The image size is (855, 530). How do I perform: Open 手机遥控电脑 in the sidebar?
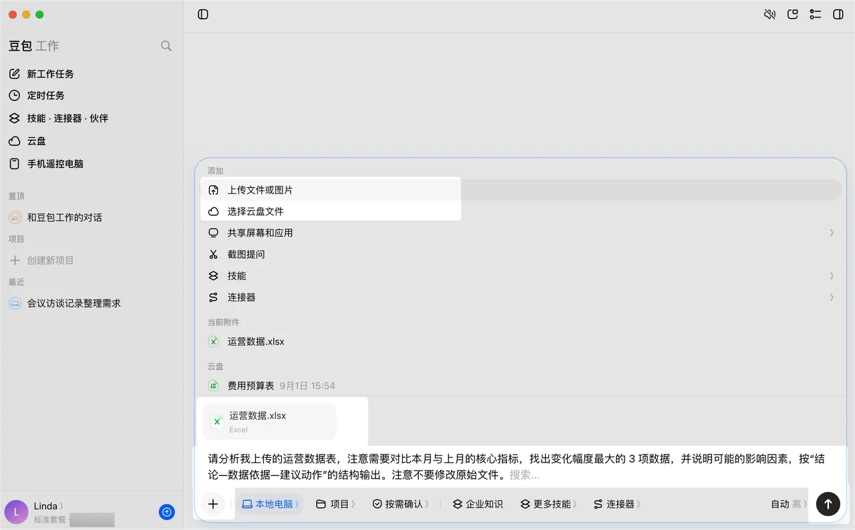click(92, 164)
